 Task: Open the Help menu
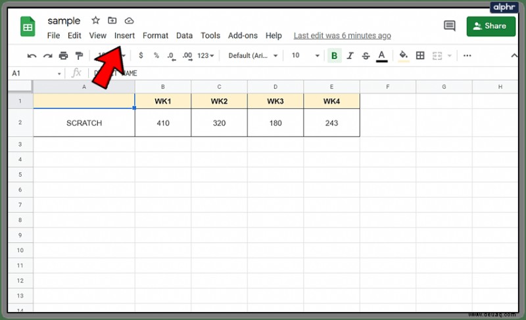274,35
